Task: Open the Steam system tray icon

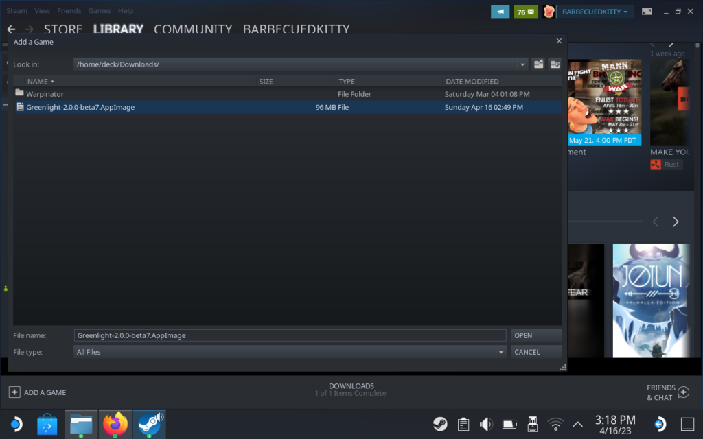Action: tap(440, 424)
